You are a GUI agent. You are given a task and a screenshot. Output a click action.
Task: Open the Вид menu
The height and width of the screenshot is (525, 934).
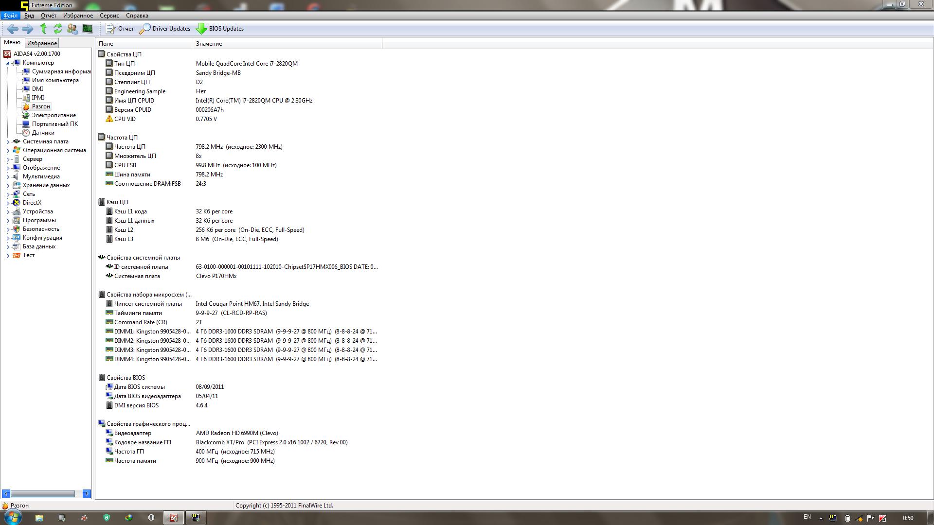29,16
